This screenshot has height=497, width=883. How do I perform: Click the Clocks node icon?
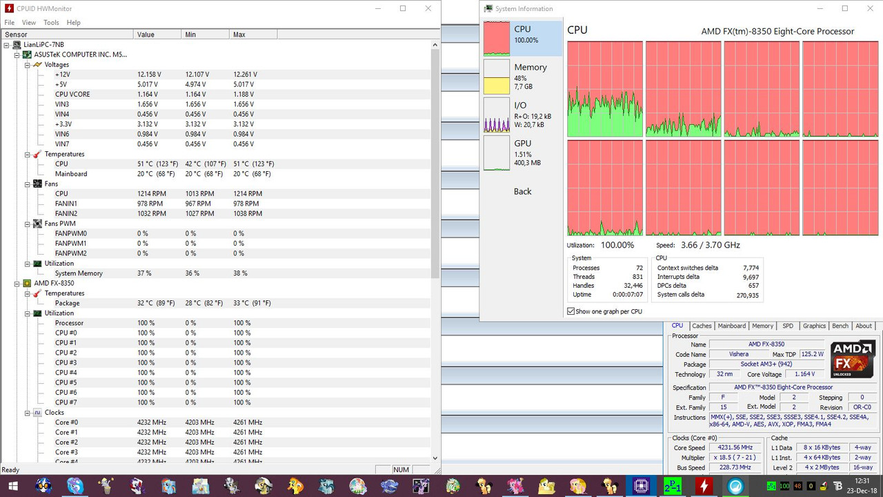pyautogui.click(x=37, y=412)
